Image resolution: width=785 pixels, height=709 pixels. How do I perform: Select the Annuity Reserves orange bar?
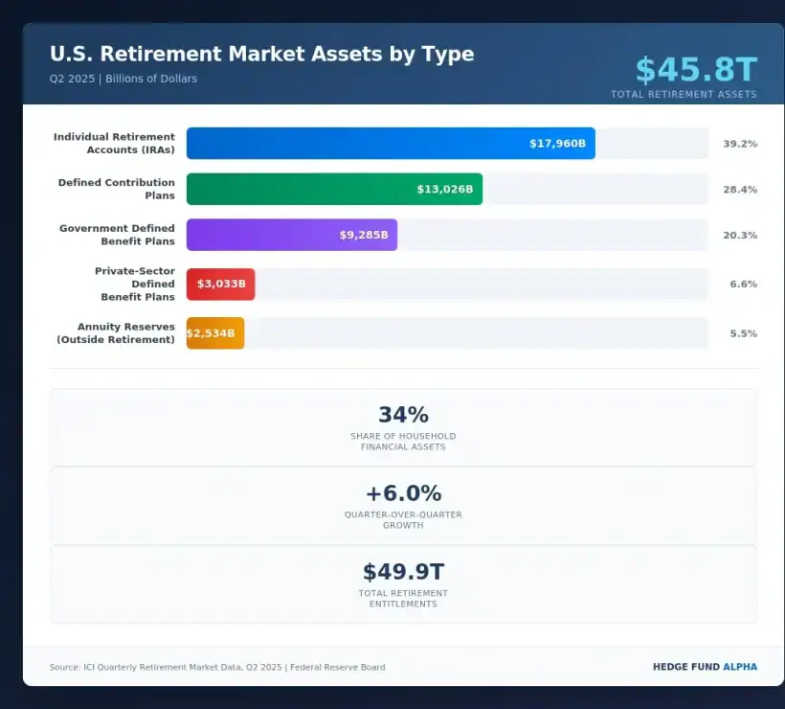coord(214,332)
